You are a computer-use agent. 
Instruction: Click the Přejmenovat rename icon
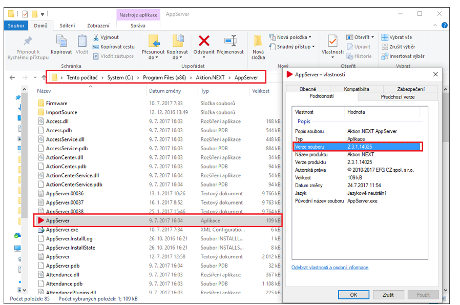point(230,41)
